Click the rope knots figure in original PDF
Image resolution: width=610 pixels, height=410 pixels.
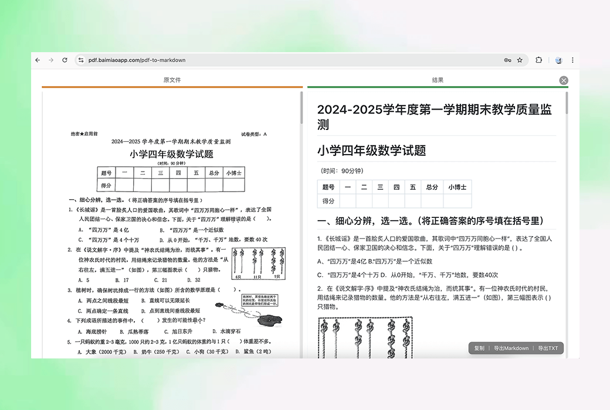(258, 264)
